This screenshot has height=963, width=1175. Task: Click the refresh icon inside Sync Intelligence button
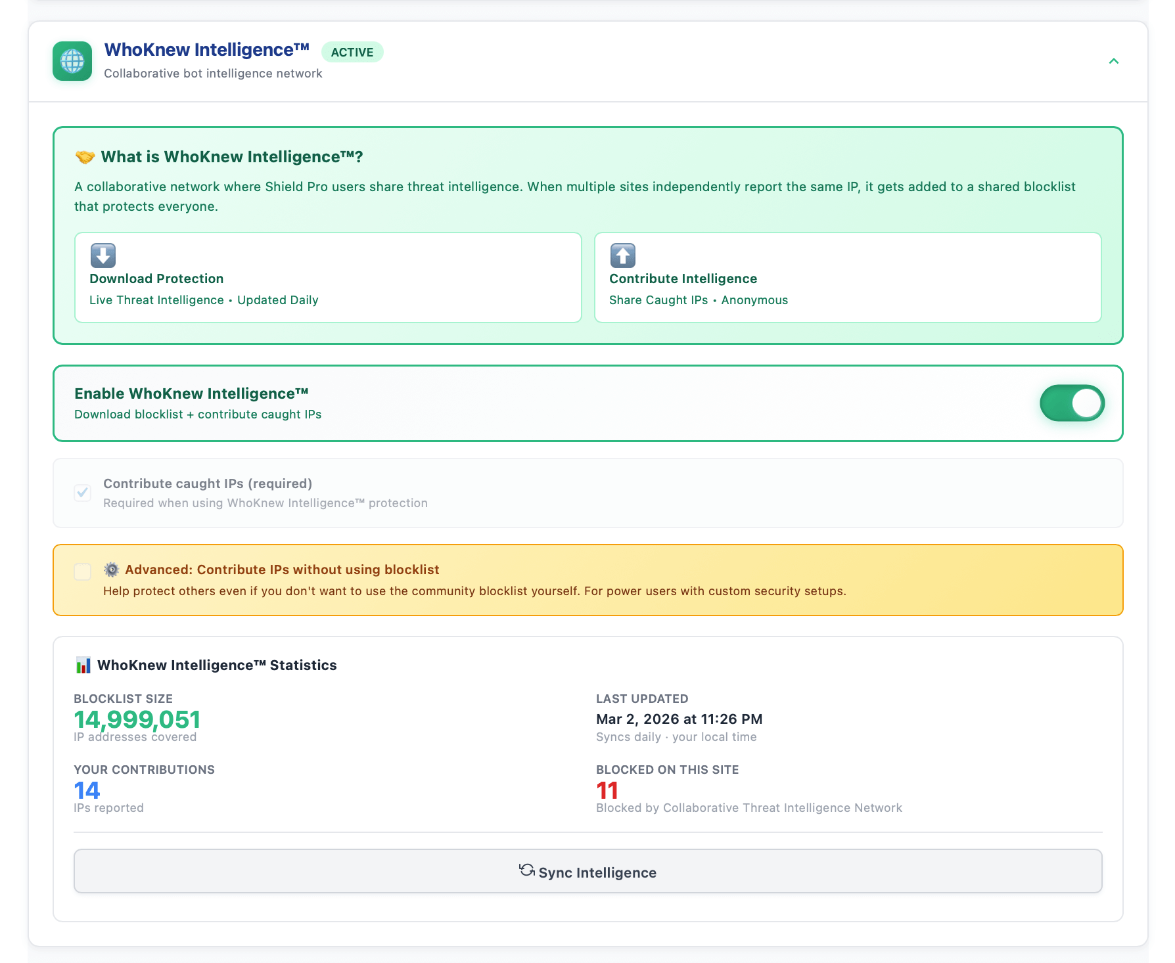pyautogui.click(x=526, y=872)
